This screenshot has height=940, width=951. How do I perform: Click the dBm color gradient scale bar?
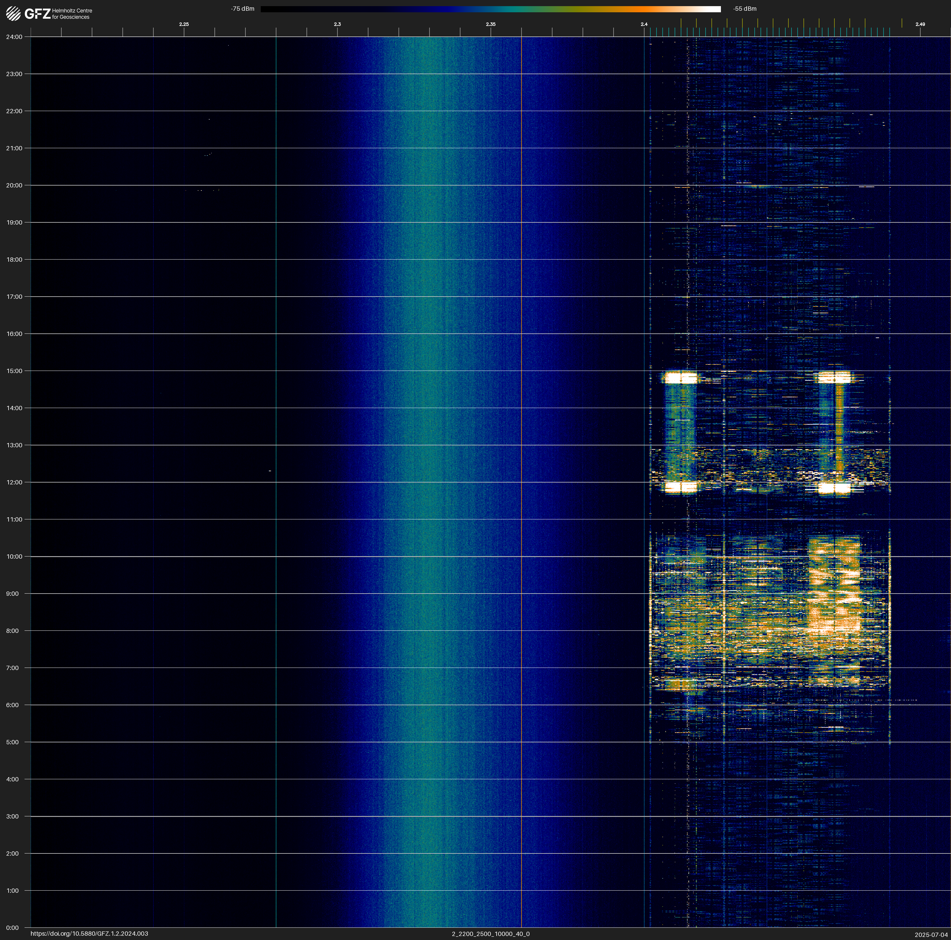tap(490, 9)
